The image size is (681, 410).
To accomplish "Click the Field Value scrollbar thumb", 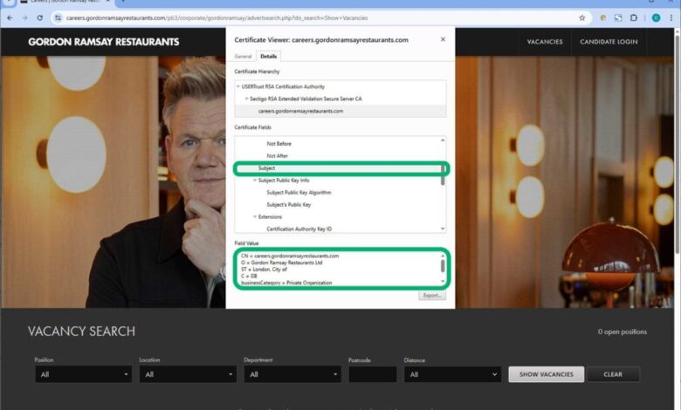I will tap(443, 265).
